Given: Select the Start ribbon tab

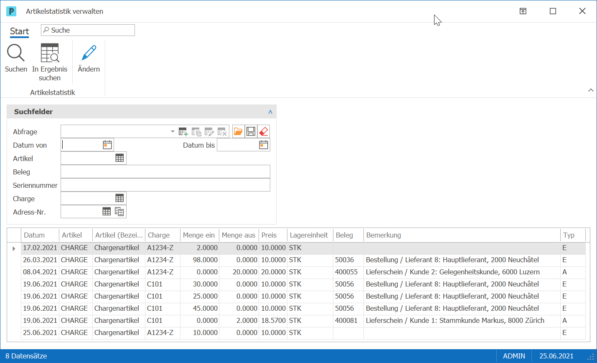Looking at the screenshot, I should coord(19,31).
